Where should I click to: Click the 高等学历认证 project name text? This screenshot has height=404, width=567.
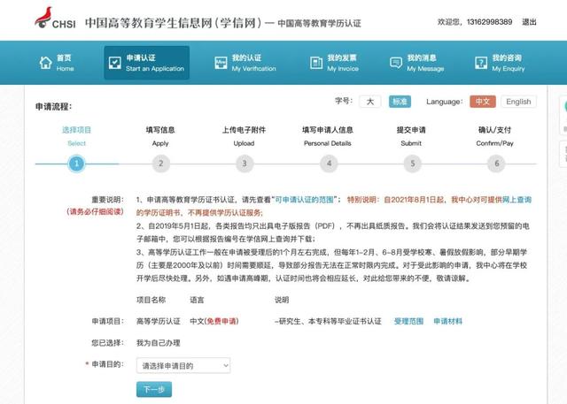[158, 321]
